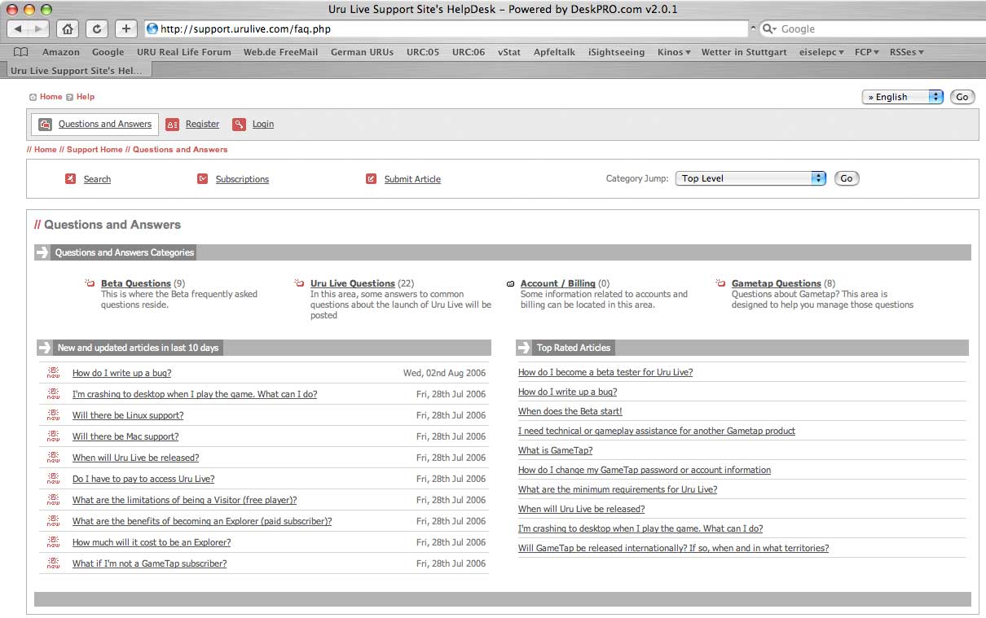Click the Search icon in support toolbar
Image resolution: width=986 pixels, height=618 pixels.
point(71,179)
